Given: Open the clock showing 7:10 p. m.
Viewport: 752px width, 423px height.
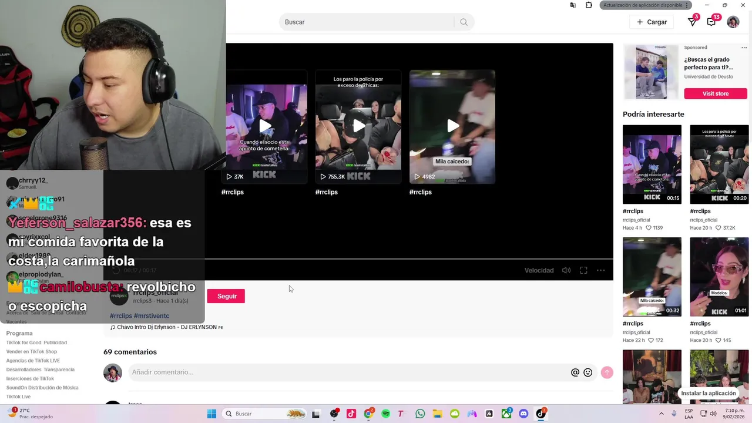Looking at the screenshot, I should pyautogui.click(x=734, y=414).
